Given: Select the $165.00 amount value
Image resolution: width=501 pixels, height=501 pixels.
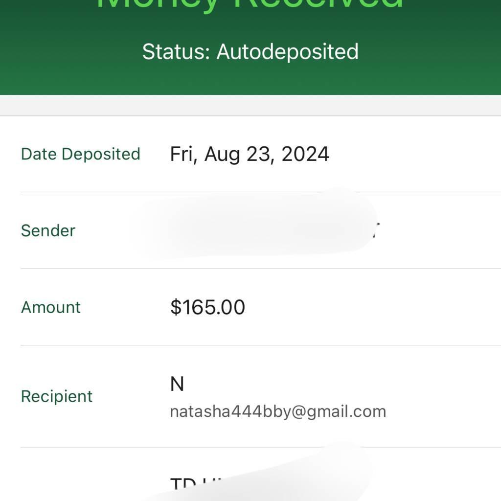Looking at the screenshot, I should point(207,307).
